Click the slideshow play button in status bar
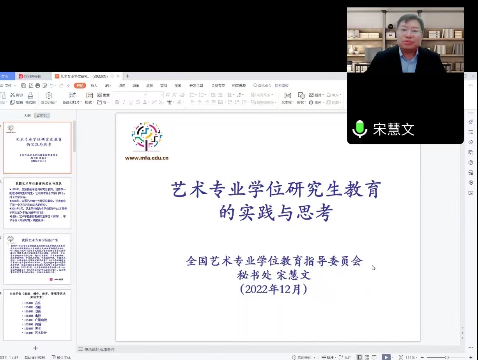The width and height of the screenshot is (478, 360). coord(386,357)
